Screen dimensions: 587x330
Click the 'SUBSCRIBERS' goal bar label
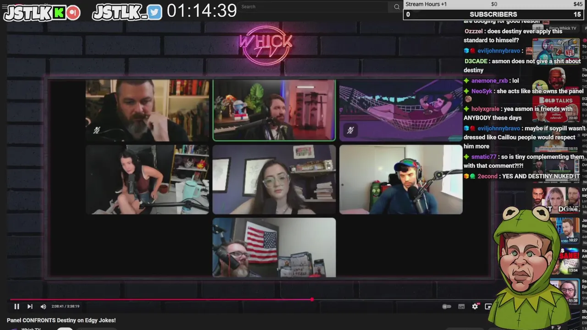(x=493, y=14)
